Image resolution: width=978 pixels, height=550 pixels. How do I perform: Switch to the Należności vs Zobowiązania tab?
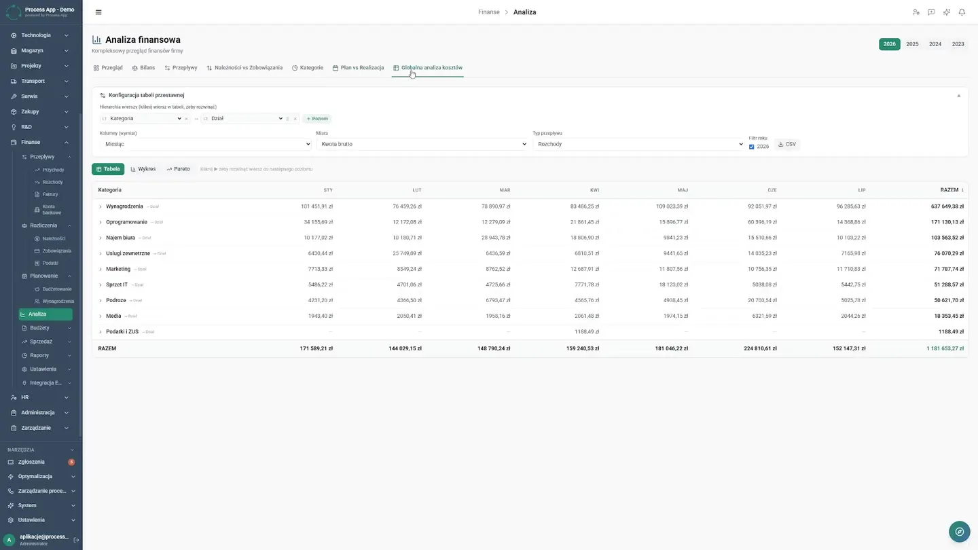pyautogui.click(x=244, y=68)
